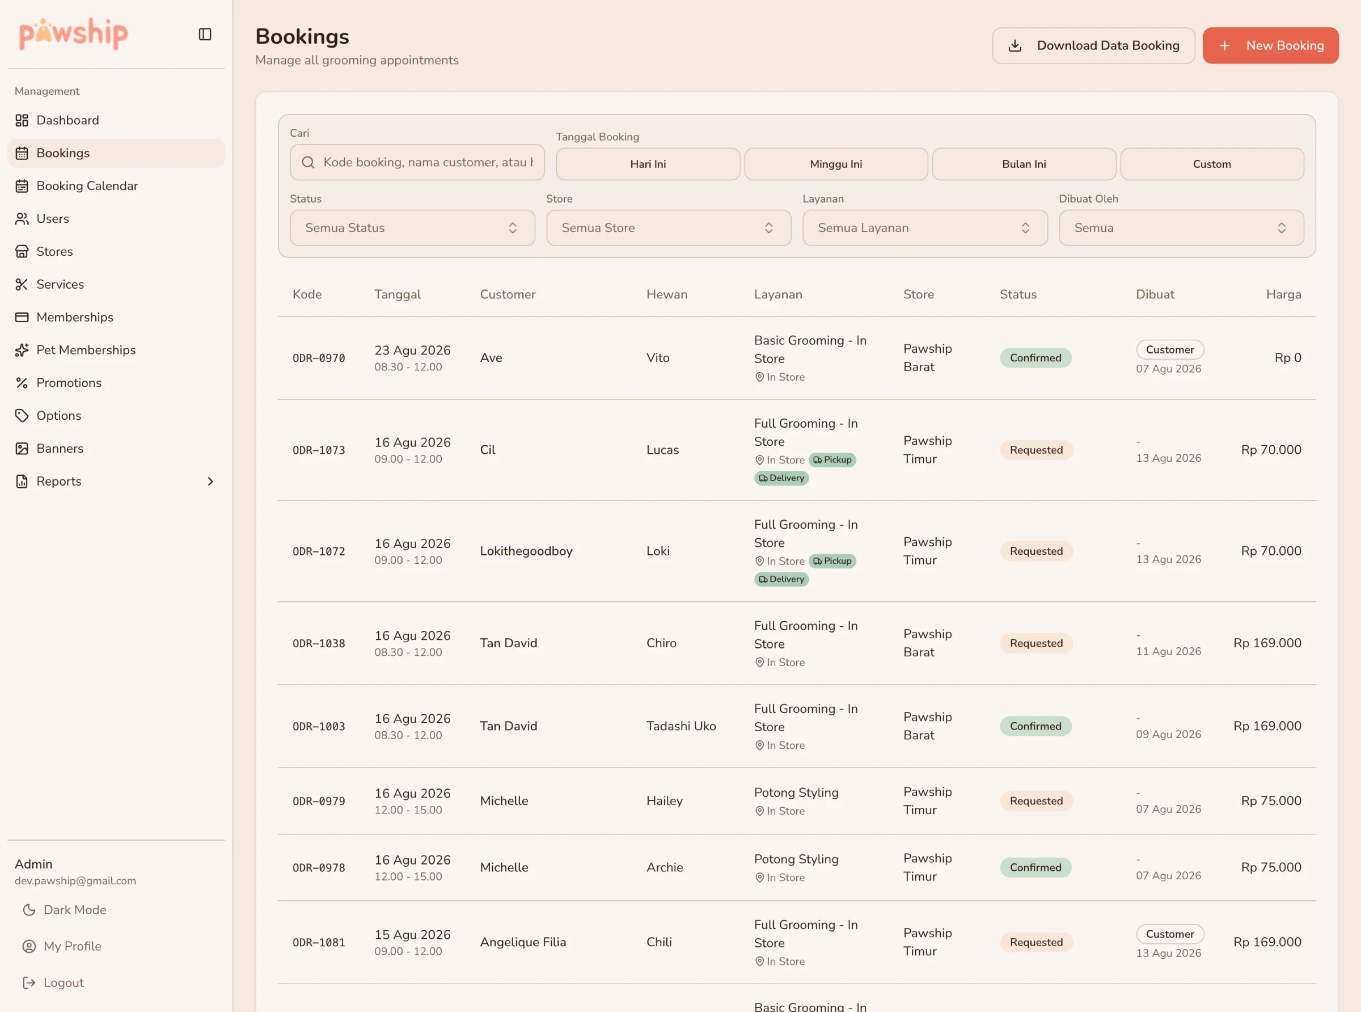Screen dimensions: 1361x1012
Task: Click the Download Data Booking button
Action: (x=1093, y=45)
